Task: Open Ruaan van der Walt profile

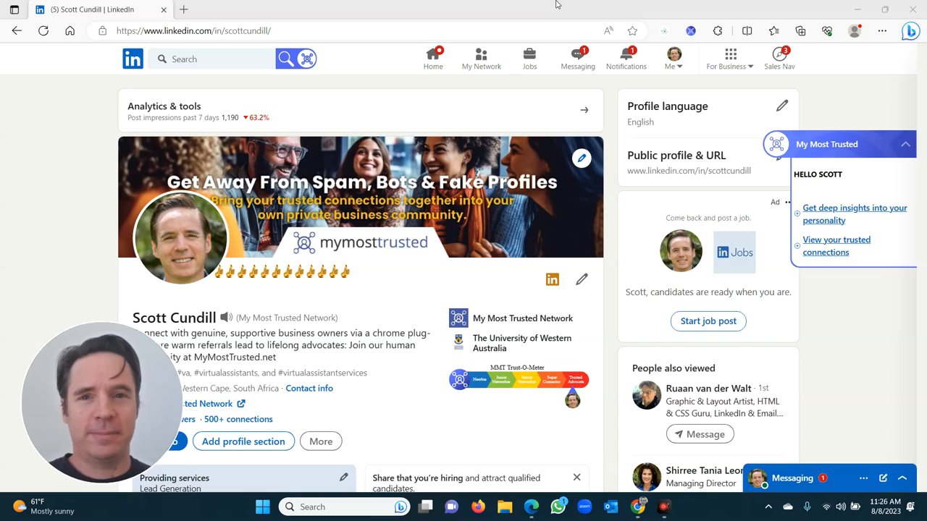Action: (x=708, y=389)
